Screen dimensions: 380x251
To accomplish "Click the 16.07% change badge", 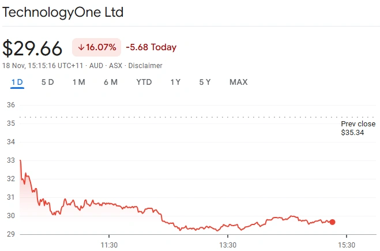I will (x=96, y=47).
